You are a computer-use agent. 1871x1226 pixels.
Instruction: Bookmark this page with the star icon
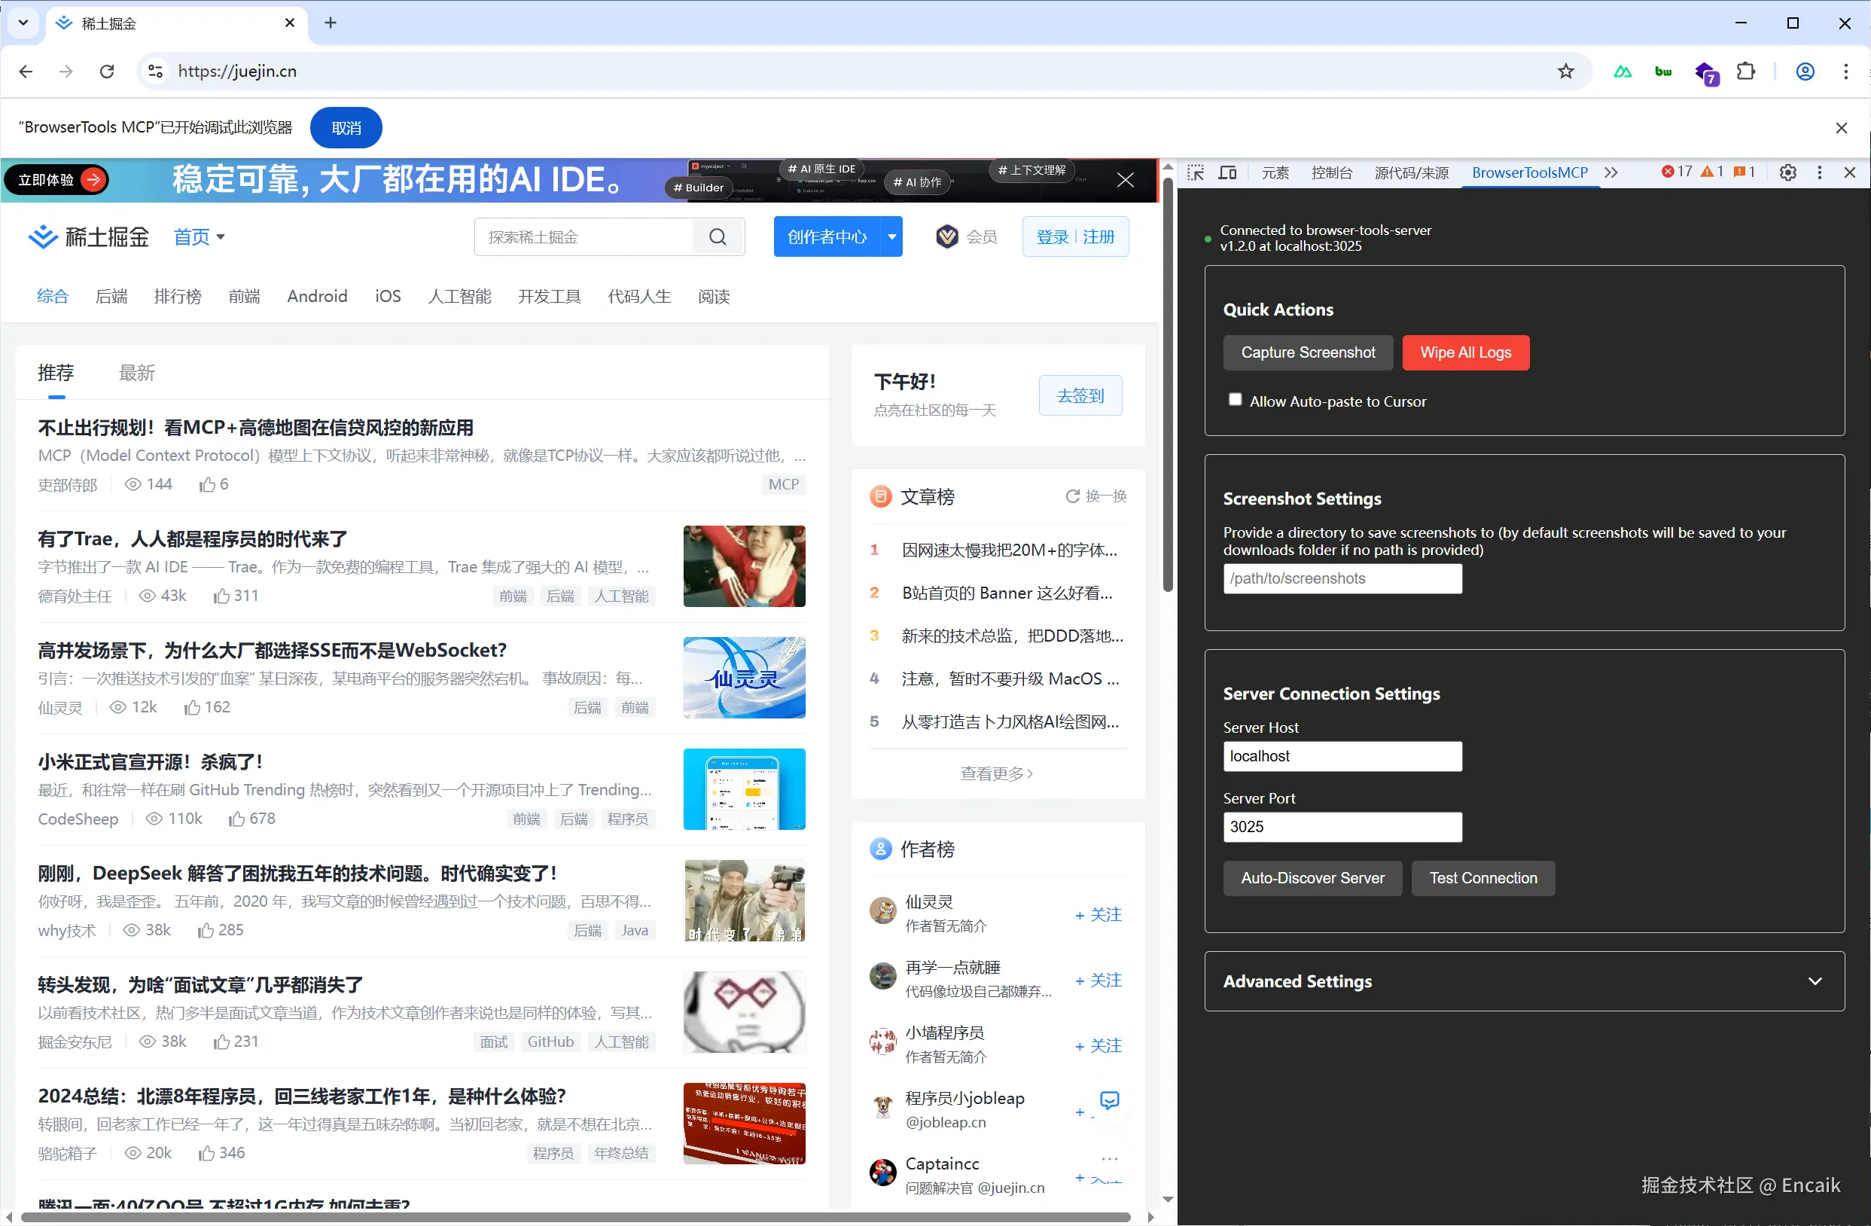pos(1565,72)
